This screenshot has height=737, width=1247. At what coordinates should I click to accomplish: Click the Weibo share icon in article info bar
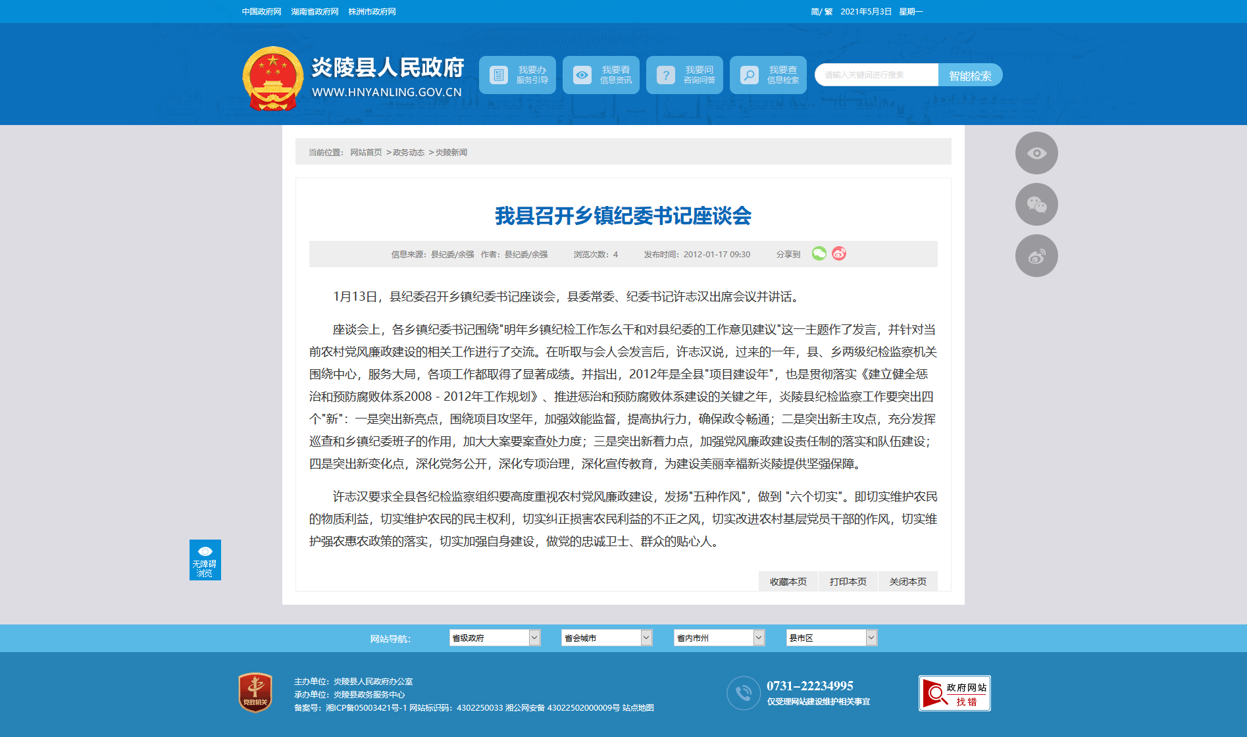point(839,254)
